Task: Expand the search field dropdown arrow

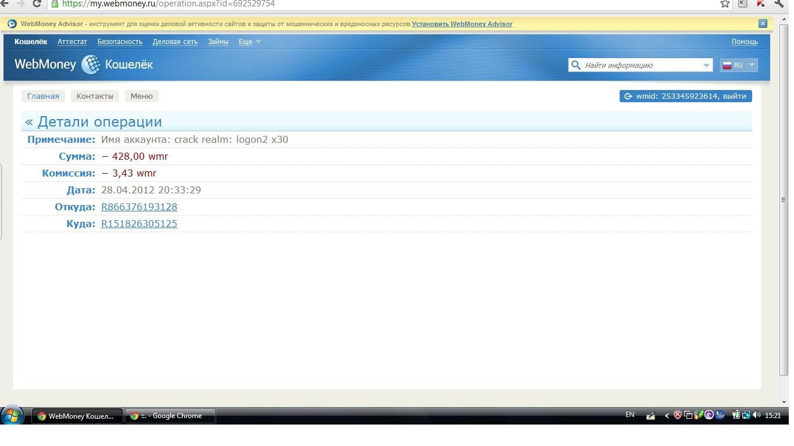Action: [706, 65]
